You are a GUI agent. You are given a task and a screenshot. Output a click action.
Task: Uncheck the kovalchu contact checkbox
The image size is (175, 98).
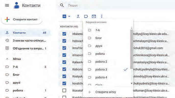[64, 83]
